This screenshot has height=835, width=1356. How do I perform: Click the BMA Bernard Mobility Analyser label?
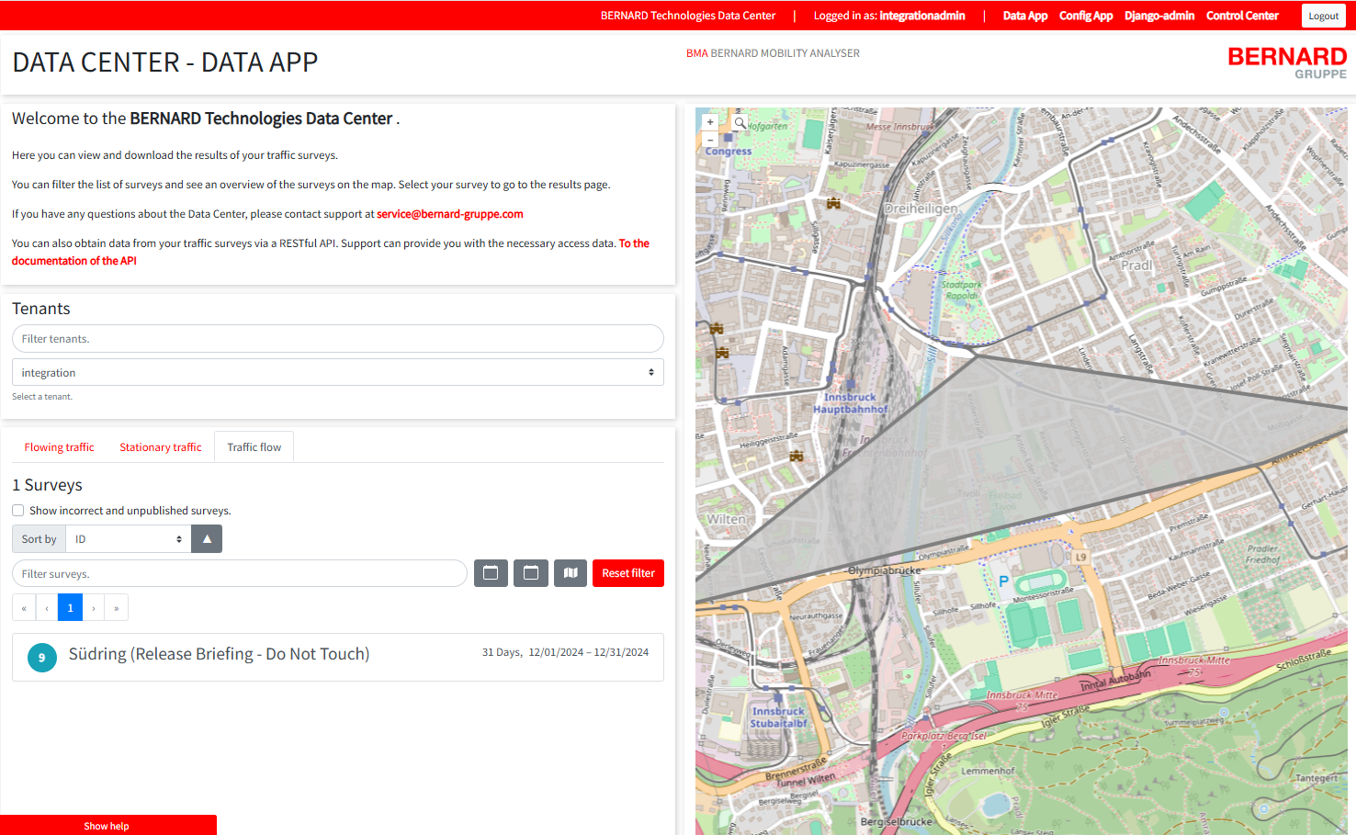point(773,53)
